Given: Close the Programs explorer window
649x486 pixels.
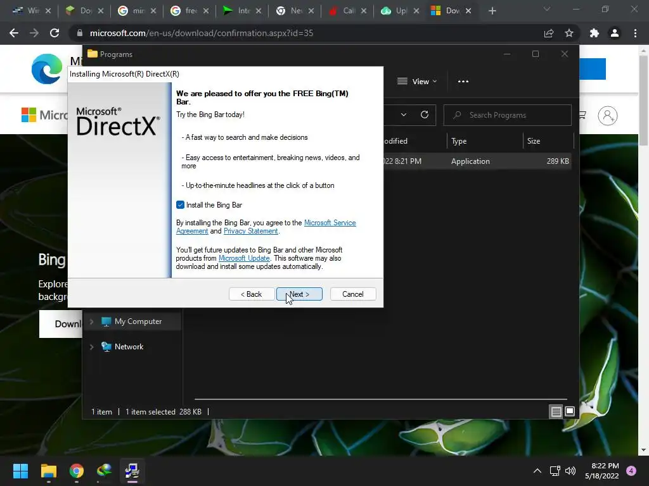Looking at the screenshot, I should tap(565, 54).
